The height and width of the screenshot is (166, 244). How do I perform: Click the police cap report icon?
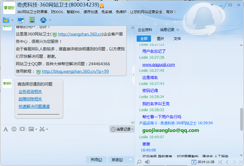point(43,20)
